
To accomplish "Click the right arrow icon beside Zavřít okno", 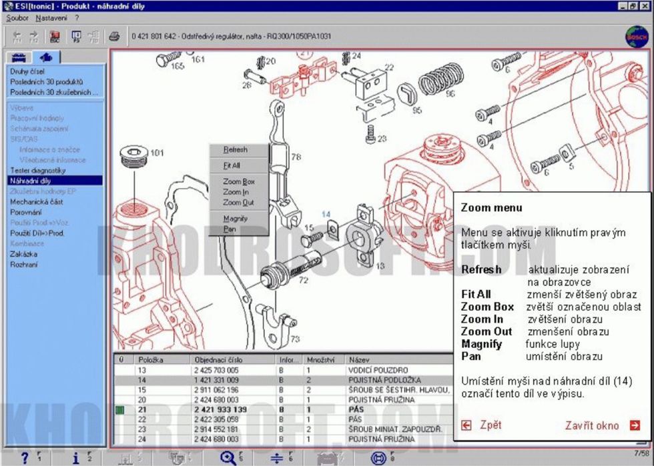I will point(635,425).
